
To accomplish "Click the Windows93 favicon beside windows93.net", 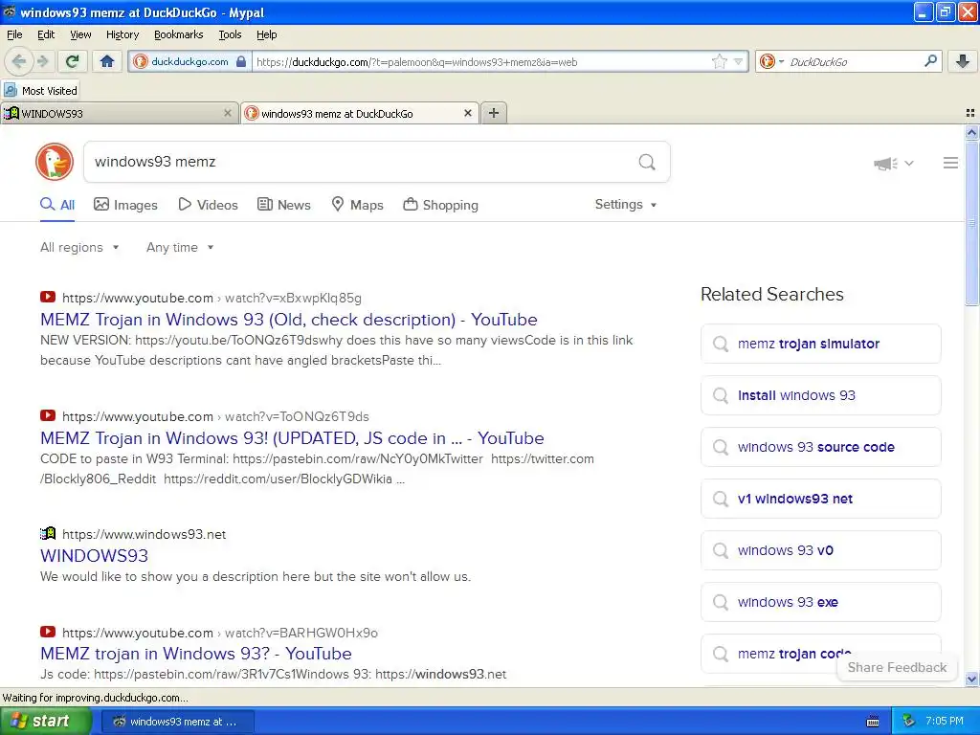I will [x=48, y=534].
